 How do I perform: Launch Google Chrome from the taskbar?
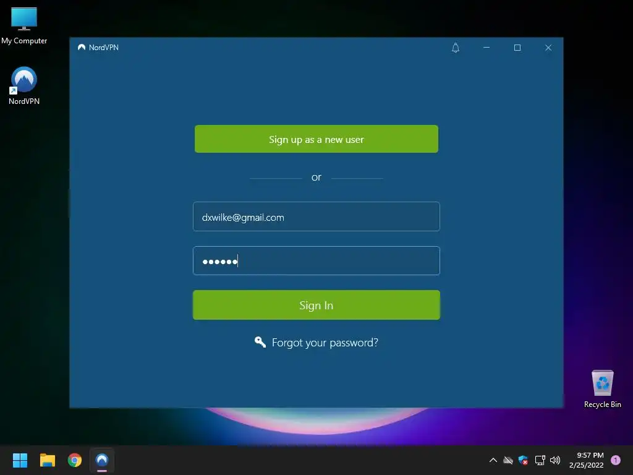click(75, 460)
